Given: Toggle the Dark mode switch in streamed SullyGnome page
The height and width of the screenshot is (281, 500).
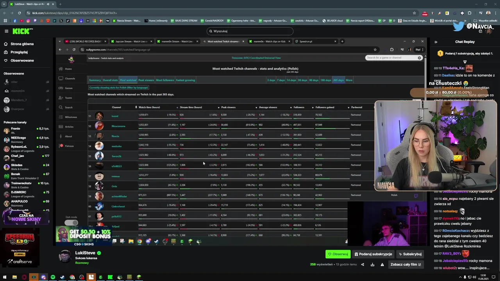Looking at the screenshot, I should pos(71,222).
